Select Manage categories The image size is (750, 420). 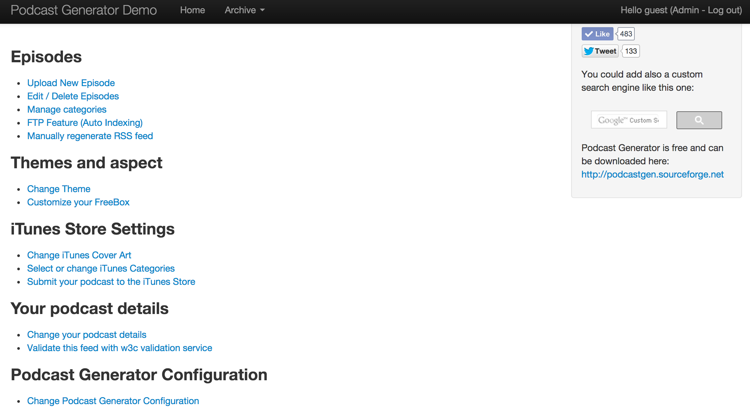(x=67, y=109)
